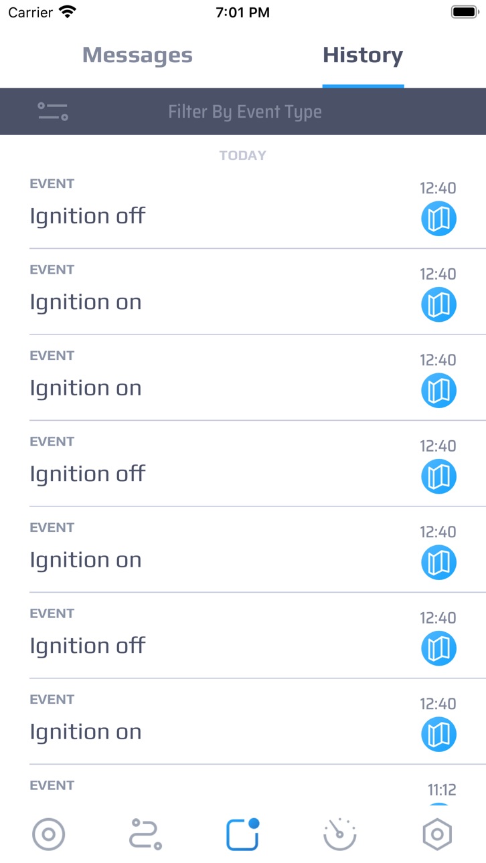Open map for second event, Ignition on
This screenshot has width=486, height=863.
[x=438, y=304]
